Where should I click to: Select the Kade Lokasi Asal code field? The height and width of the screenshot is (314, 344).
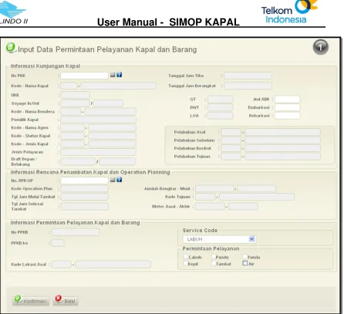(62, 265)
